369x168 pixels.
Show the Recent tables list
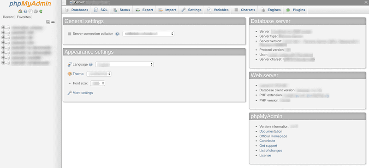8,17
